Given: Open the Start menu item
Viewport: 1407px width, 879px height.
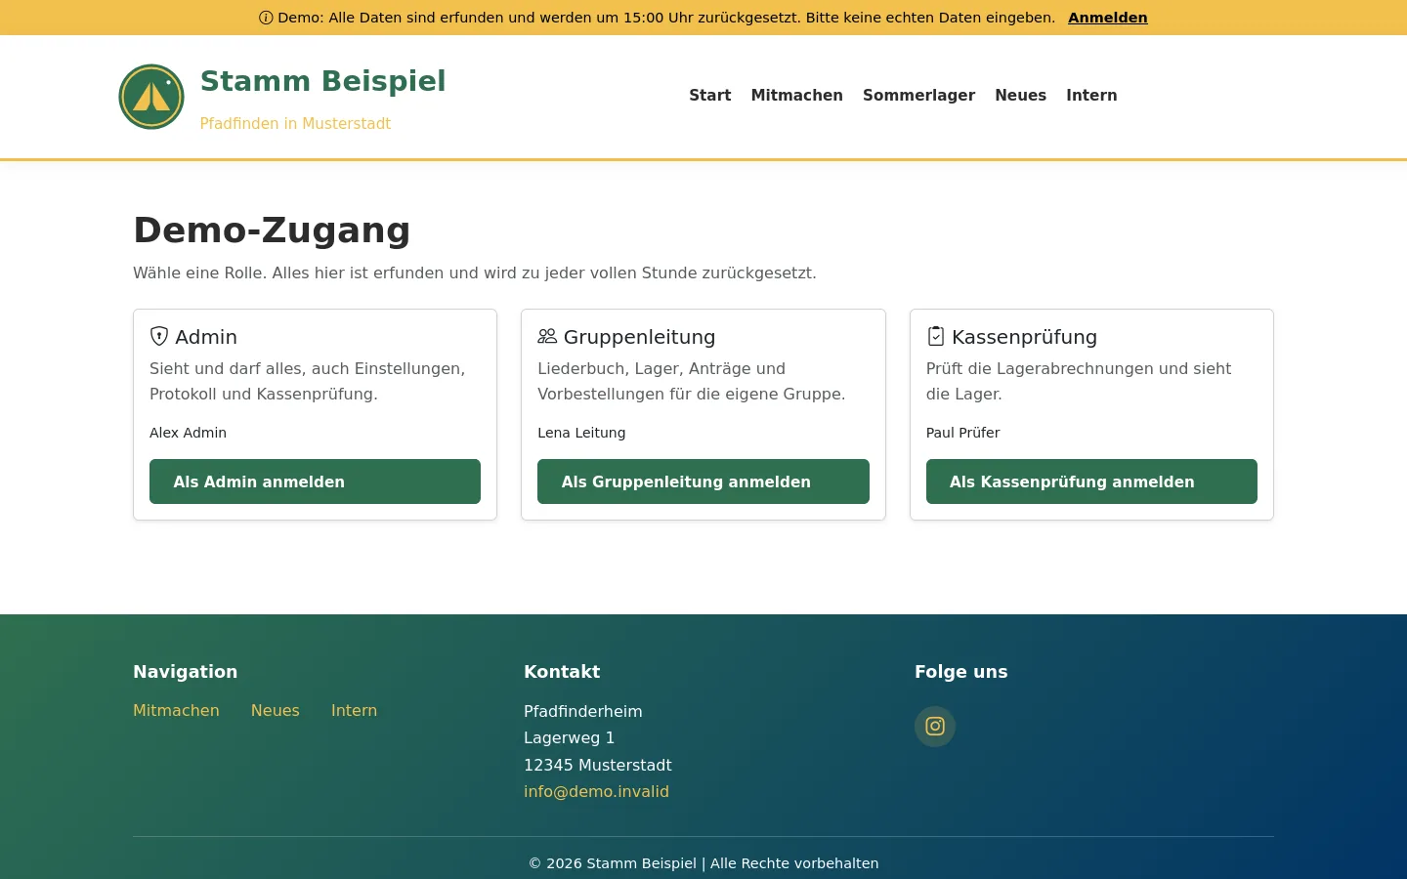Looking at the screenshot, I should [x=710, y=95].
